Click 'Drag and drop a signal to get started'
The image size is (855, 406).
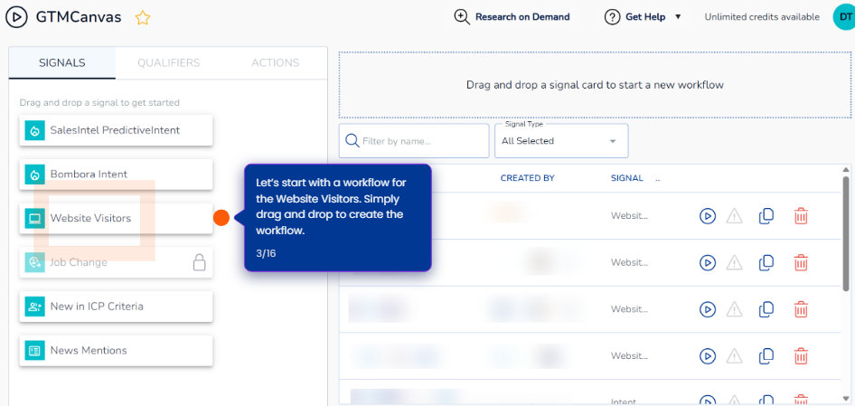pos(99,102)
